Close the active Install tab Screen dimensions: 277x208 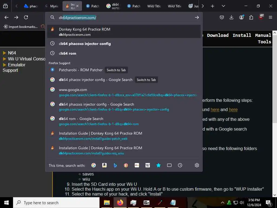pyautogui.click(x=77, y=6)
